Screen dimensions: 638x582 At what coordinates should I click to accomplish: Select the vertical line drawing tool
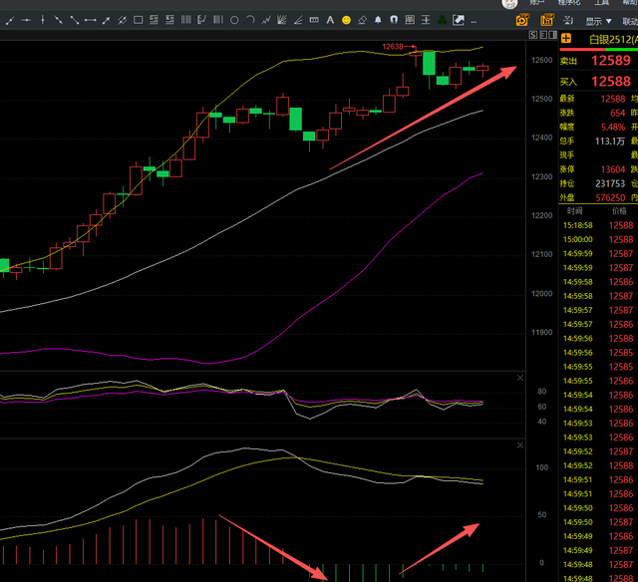(42, 20)
